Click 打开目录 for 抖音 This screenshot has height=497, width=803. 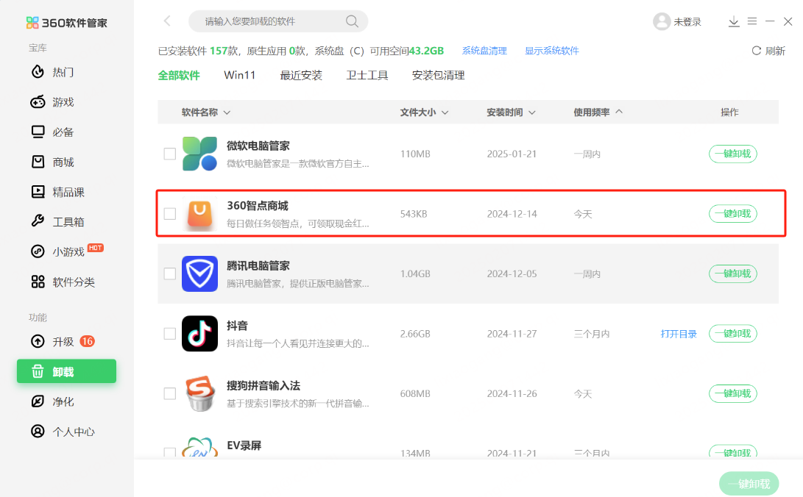tap(679, 334)
